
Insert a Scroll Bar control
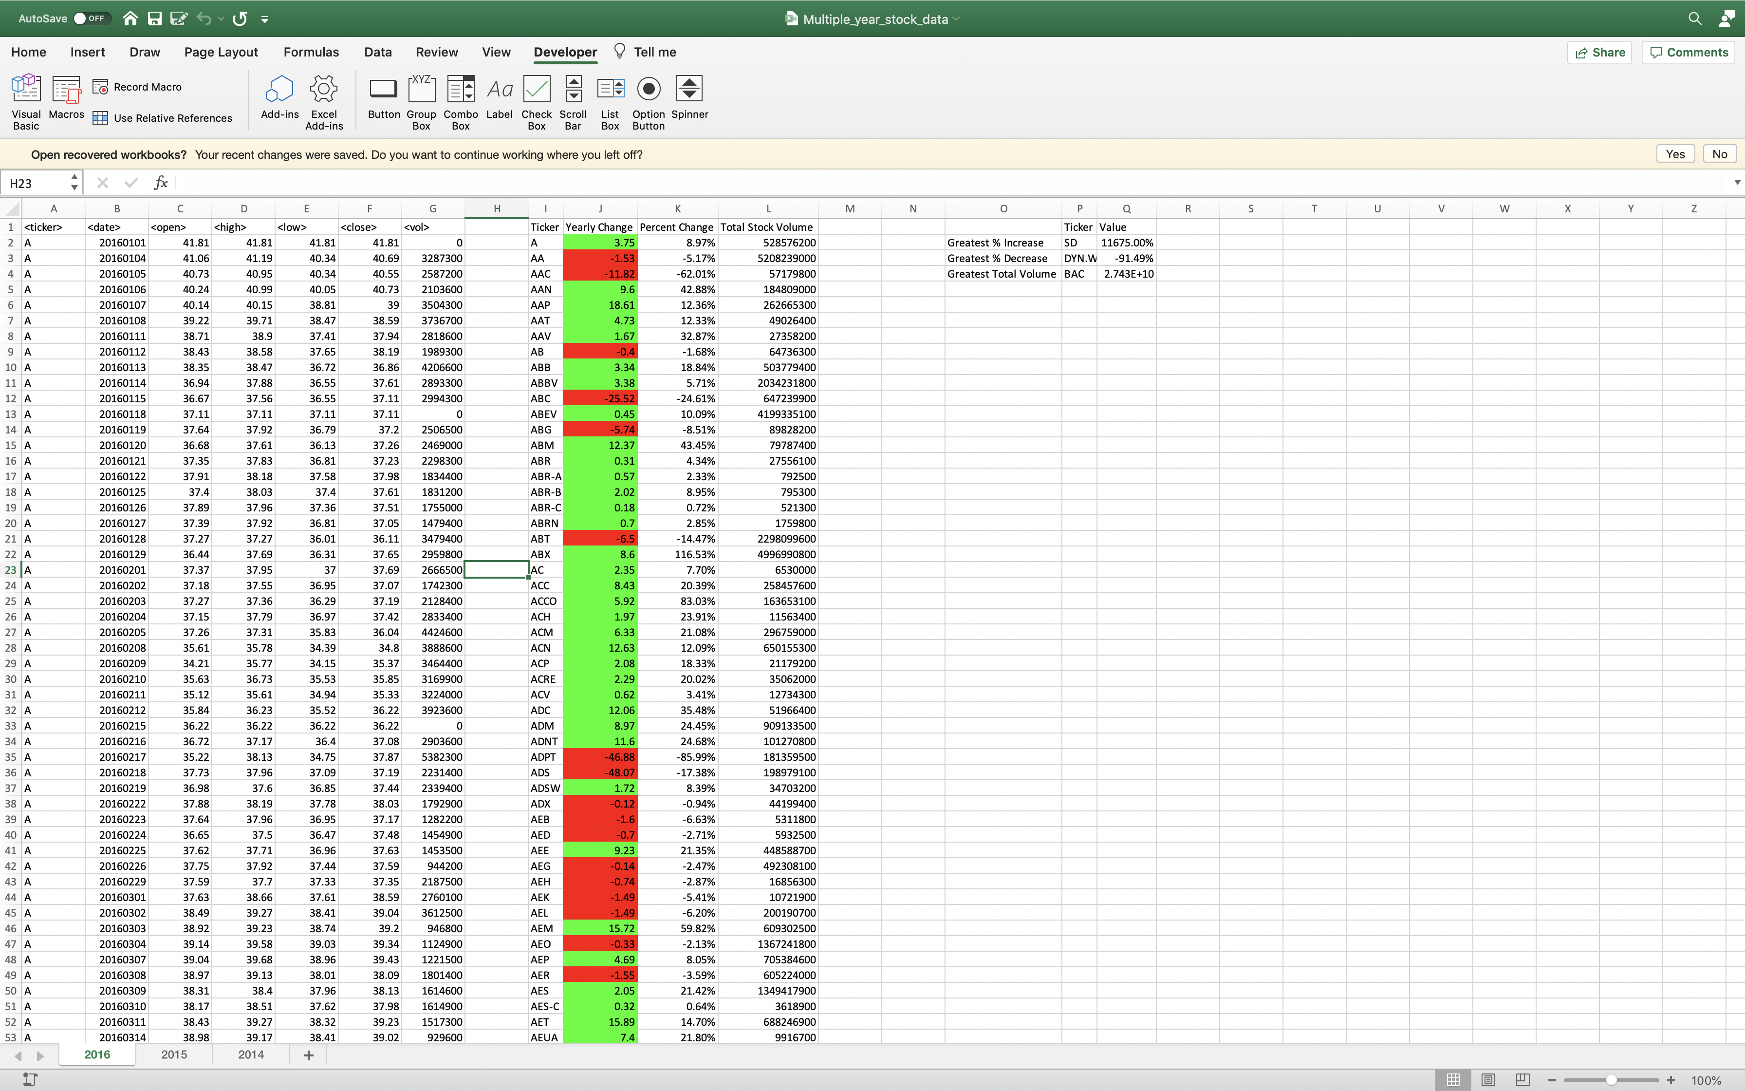click(x=573, y=102)
